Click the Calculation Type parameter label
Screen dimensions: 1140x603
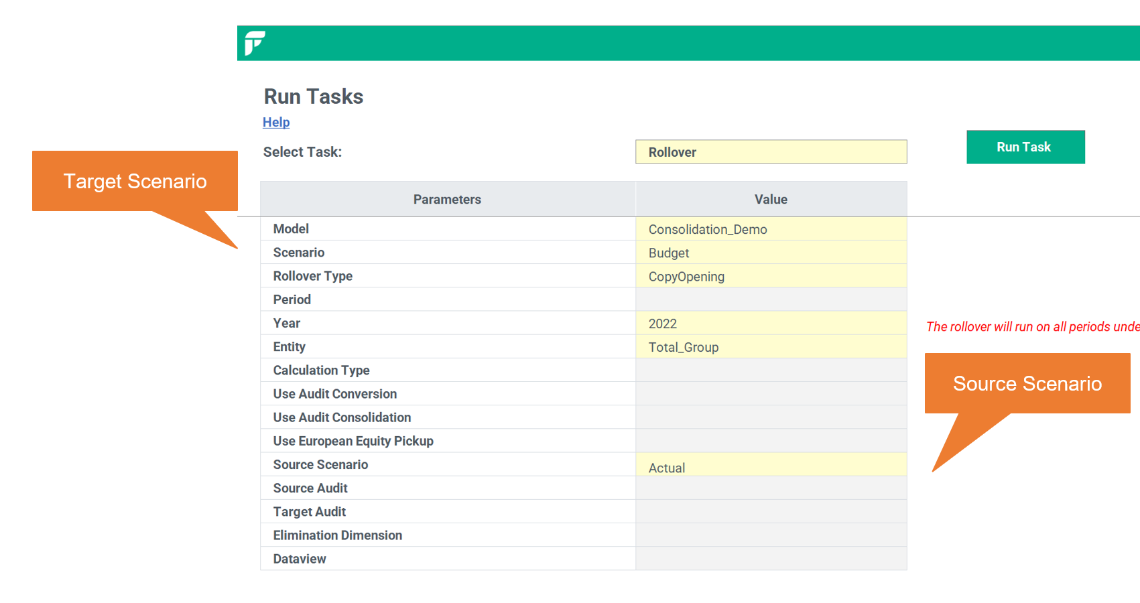click(x=322, y=370)
